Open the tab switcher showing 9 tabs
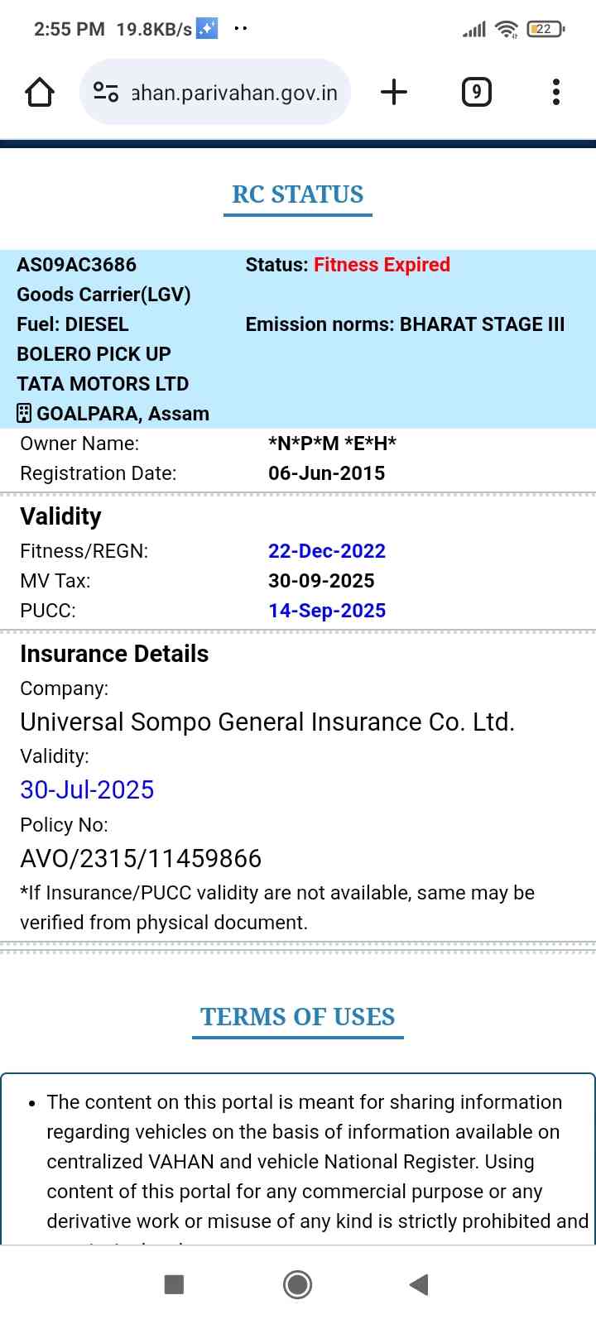 coord(476,92)
